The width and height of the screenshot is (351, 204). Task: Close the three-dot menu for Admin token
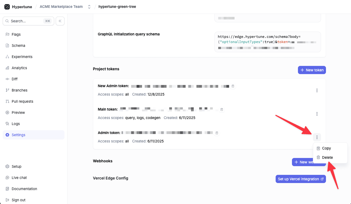[317, 137]
